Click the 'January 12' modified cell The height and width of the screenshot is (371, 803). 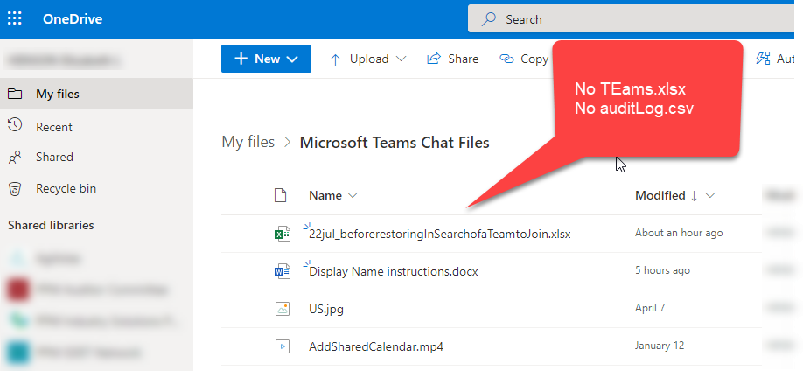coord(660,346)
